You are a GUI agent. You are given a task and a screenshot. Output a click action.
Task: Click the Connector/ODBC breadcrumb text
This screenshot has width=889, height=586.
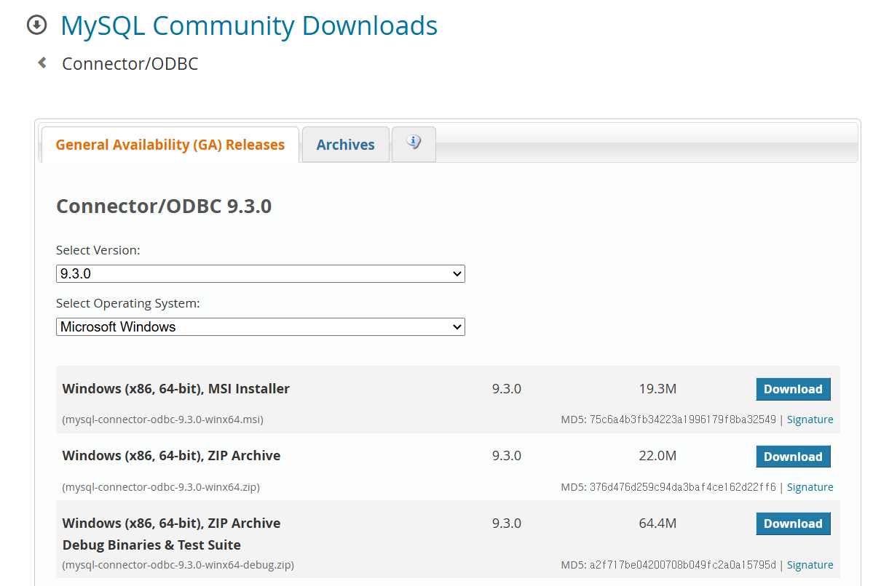[130, 64]
